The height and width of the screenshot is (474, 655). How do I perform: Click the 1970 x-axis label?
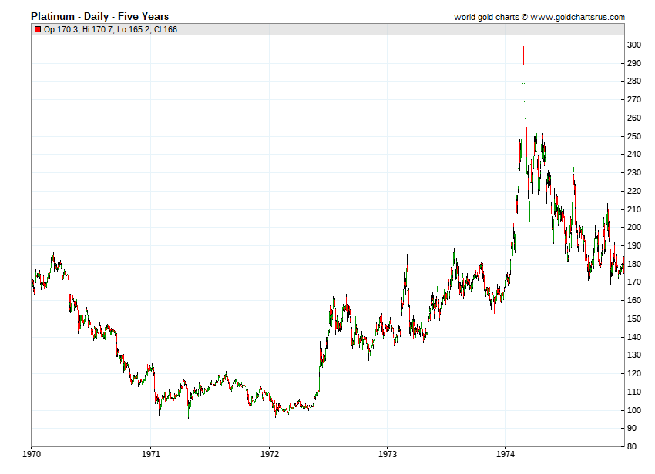pyautogui.click(x=32, y=454)
